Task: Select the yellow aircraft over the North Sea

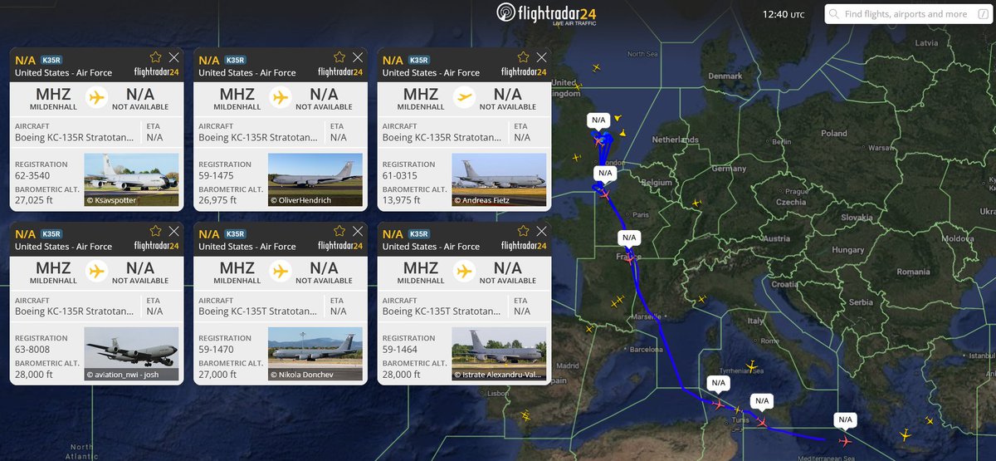Action: [x=595, y=67]
